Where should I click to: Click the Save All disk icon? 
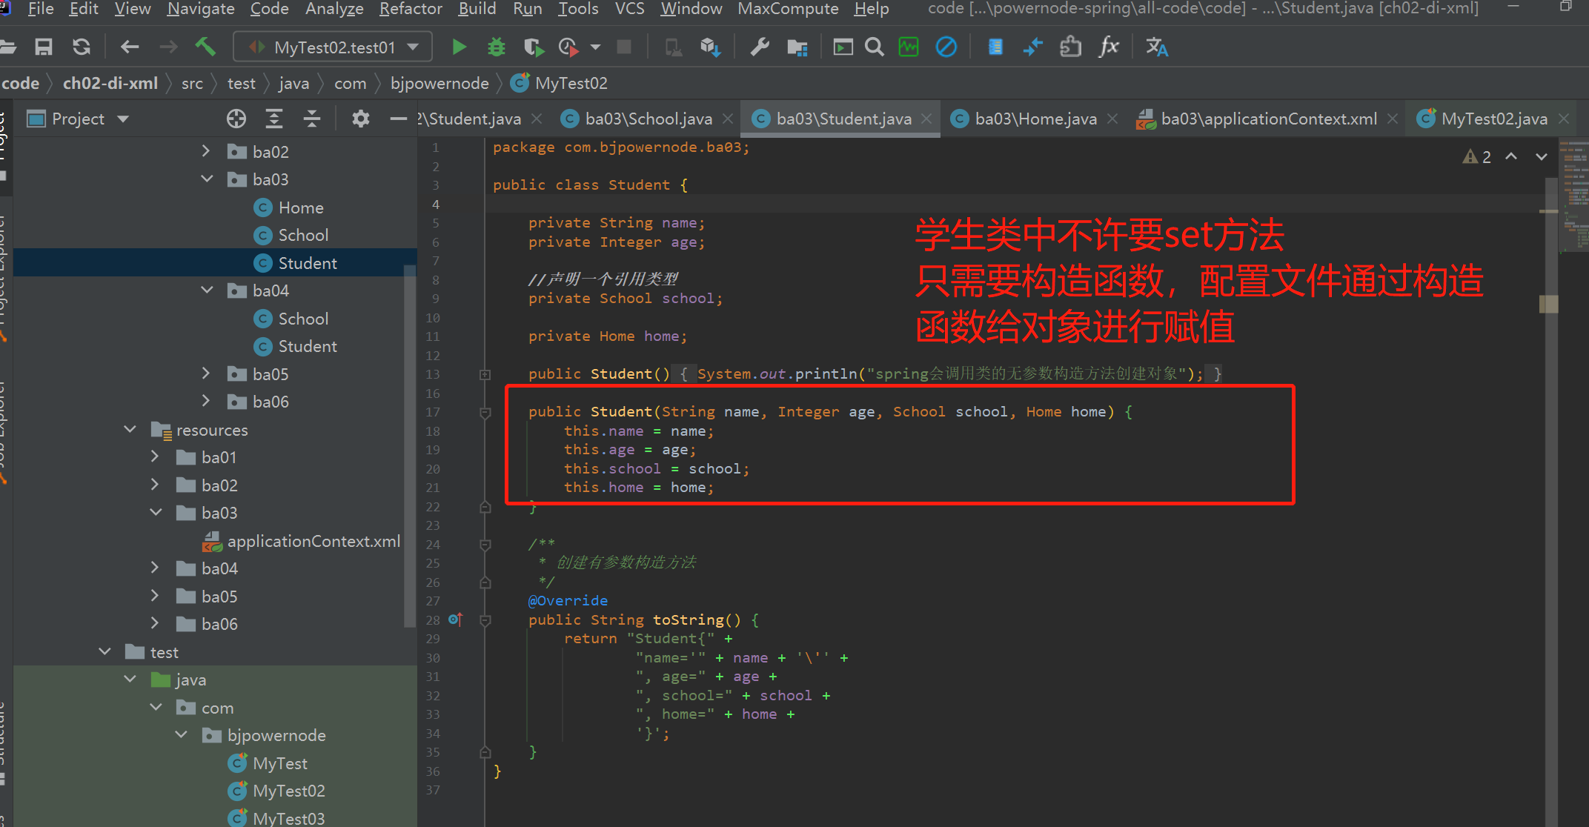pyautogui.click(x=44, y=47)
